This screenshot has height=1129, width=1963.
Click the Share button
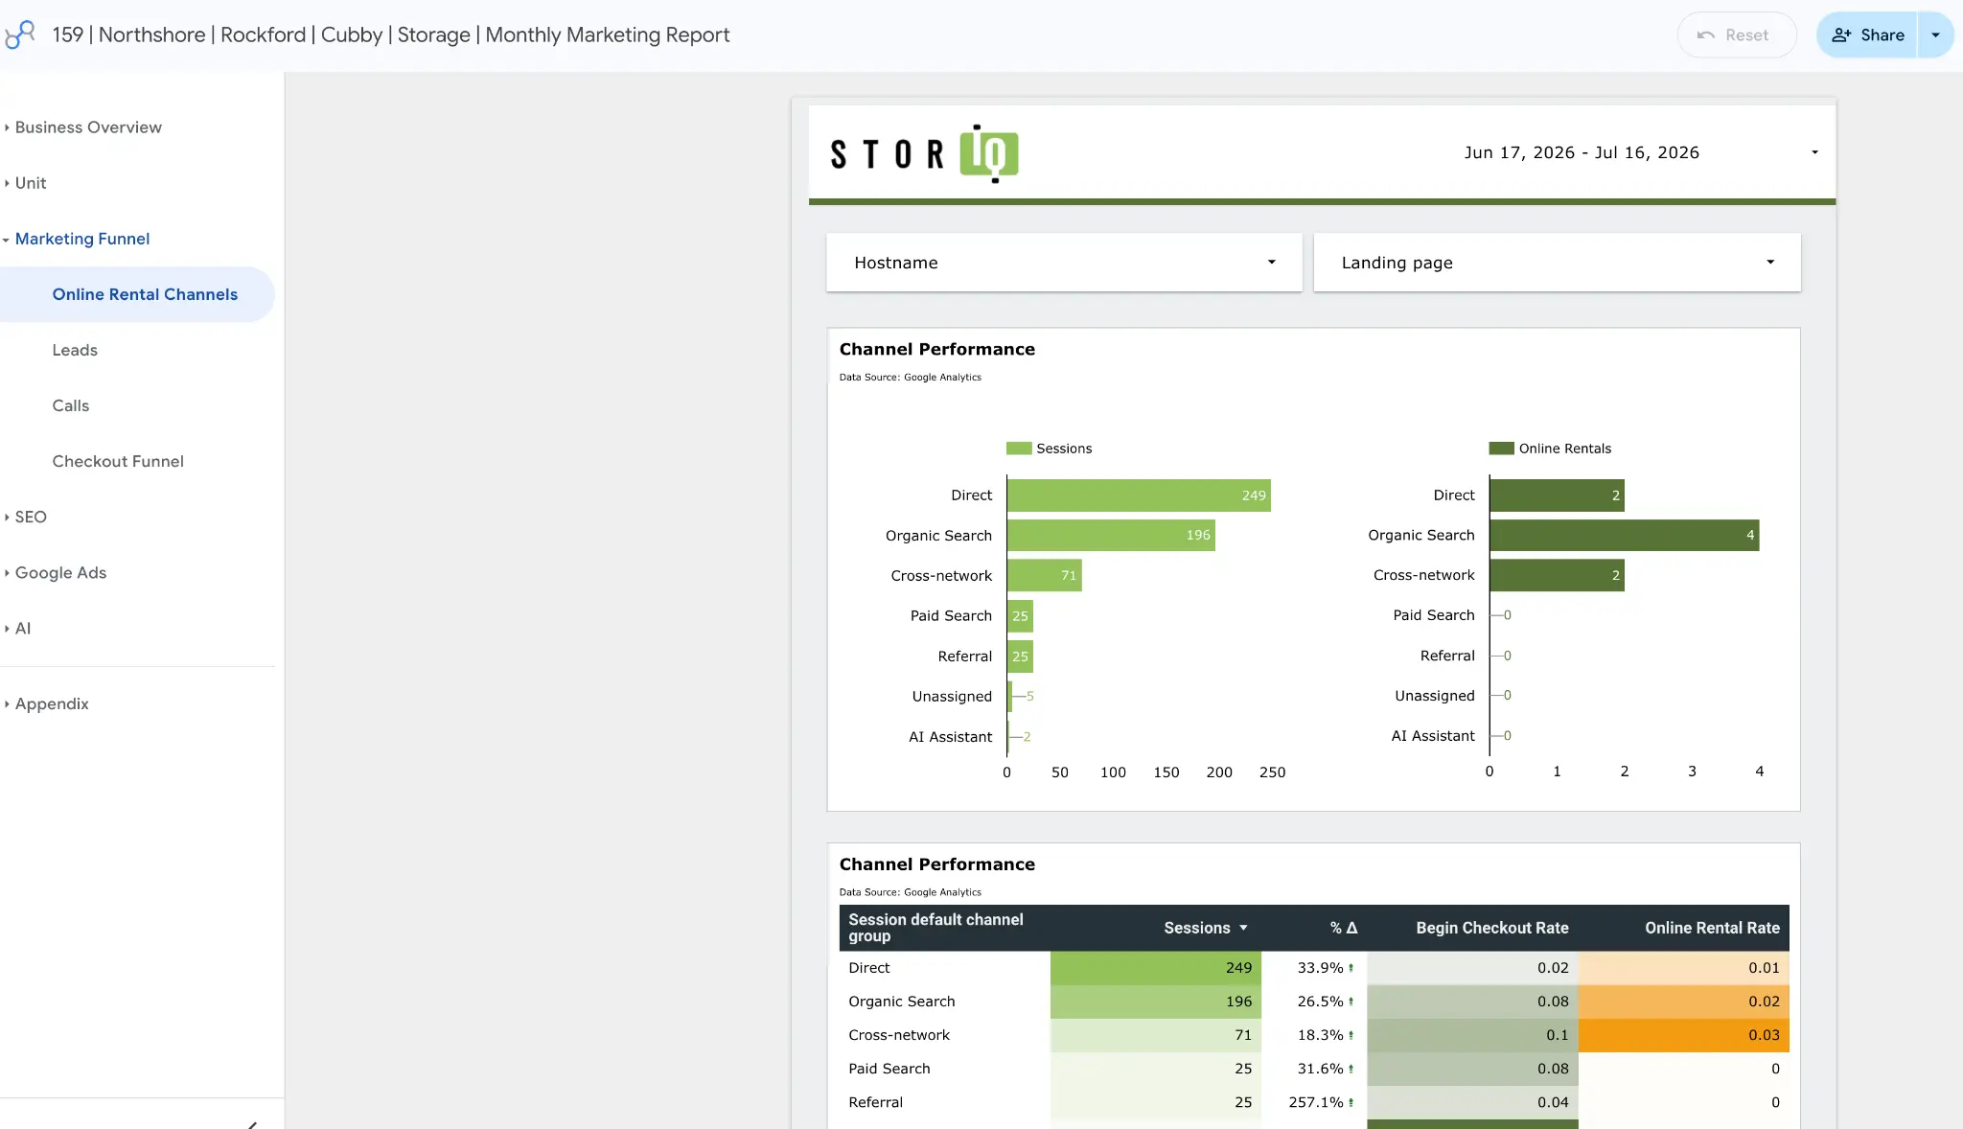(1867, 35)
